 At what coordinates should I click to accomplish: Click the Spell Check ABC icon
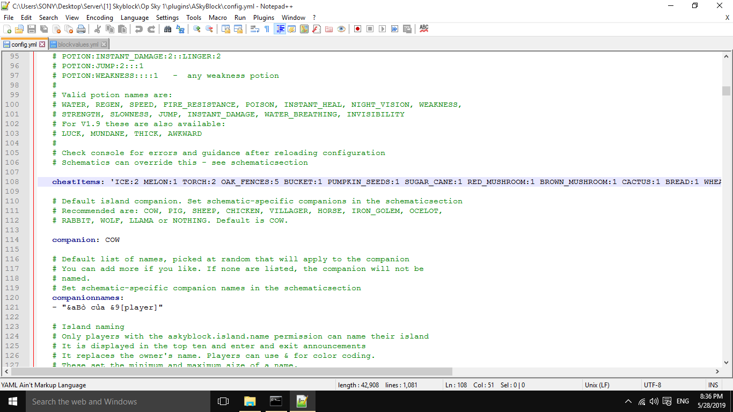[x=424, y=29]
